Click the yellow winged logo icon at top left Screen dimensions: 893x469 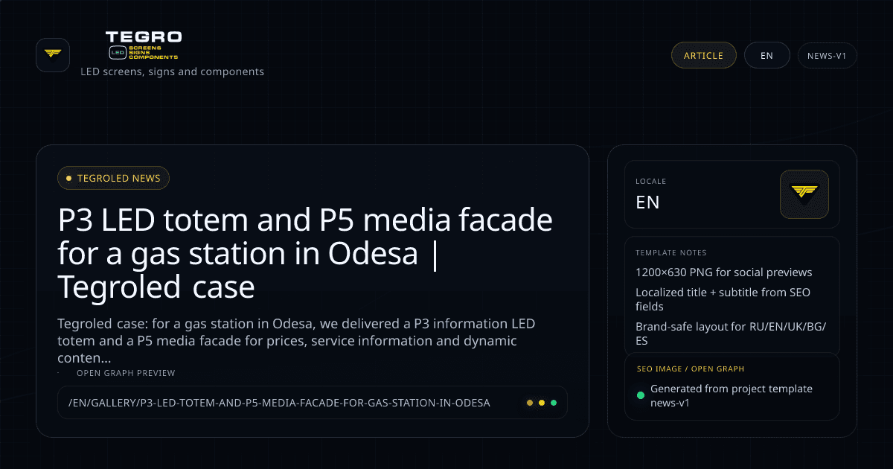tap(53, 54)
